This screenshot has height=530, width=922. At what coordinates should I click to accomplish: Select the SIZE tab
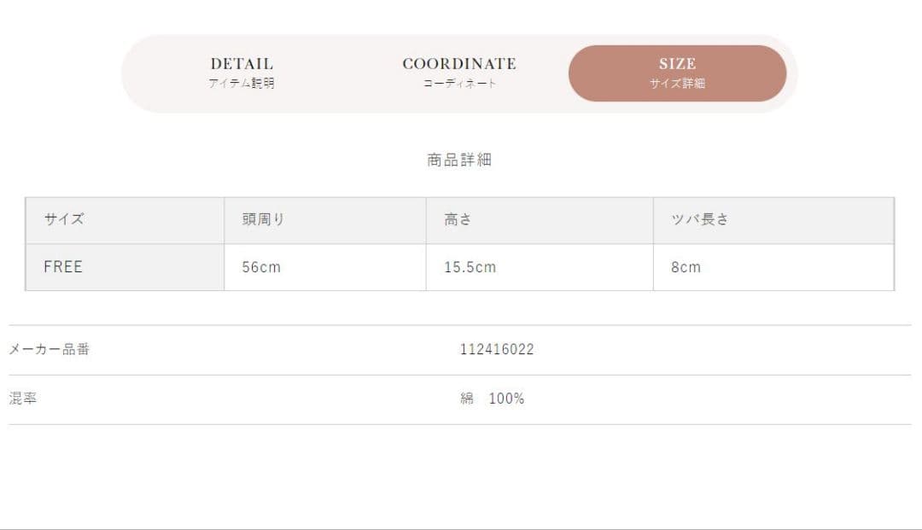coord(677,73)
